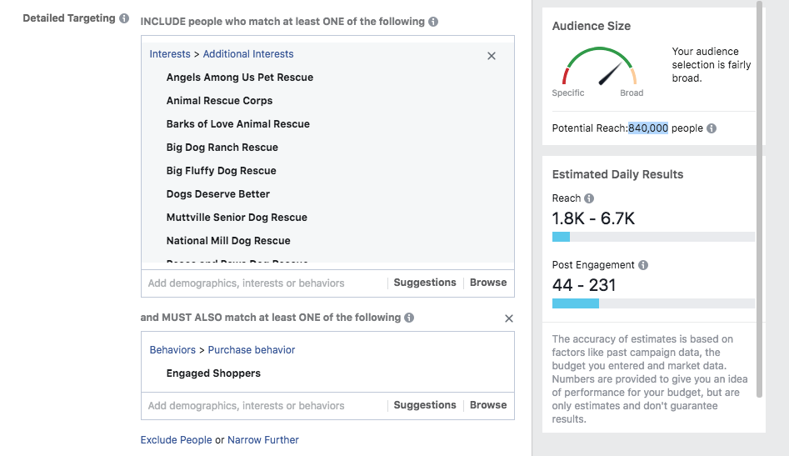Select the Engaged Shoppers behavior entry
789x456 pixels.
pyautogui.click(x=213, y=373)
